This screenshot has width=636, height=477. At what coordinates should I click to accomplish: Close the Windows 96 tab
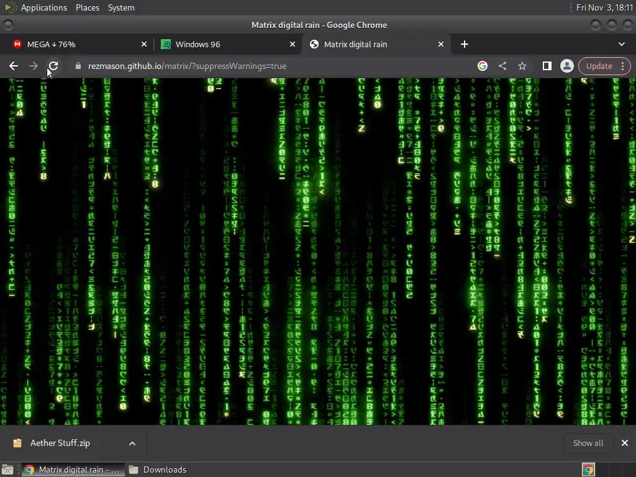(293, 44)
